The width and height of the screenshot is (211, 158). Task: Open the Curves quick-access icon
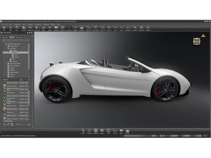pos(115,131)
